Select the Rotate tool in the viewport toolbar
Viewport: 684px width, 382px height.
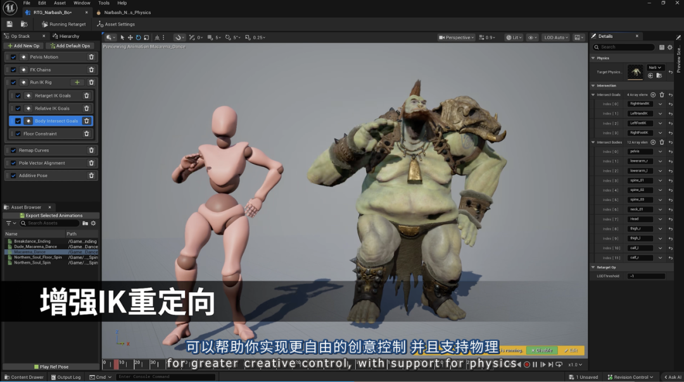click(139, 37)
